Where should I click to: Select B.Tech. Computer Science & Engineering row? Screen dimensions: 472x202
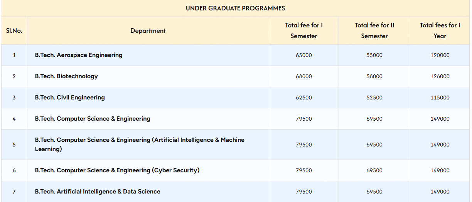pyautogui.click(x=93, y=119)
